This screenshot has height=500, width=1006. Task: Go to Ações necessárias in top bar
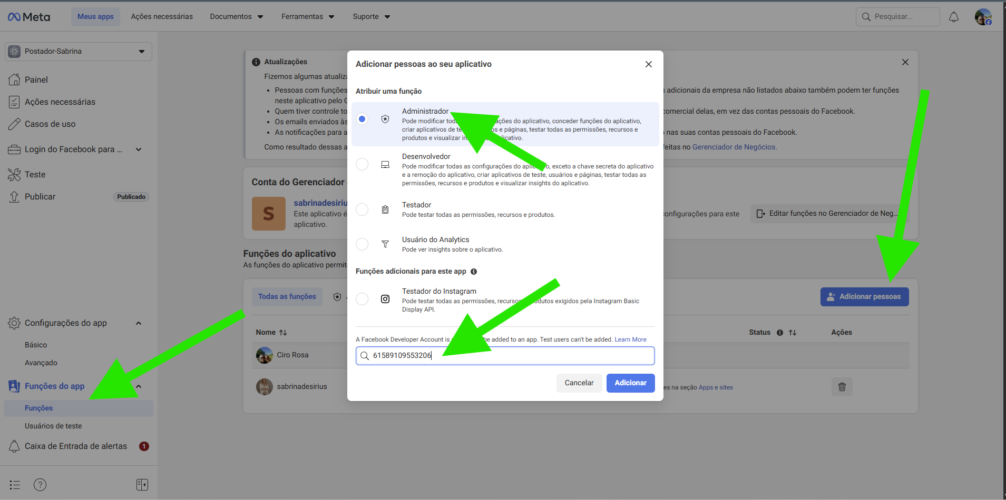162,17
